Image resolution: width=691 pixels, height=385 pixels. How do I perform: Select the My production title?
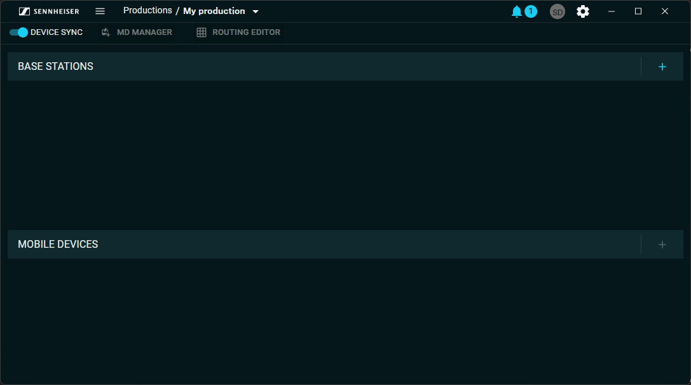(x=214, y=11)
